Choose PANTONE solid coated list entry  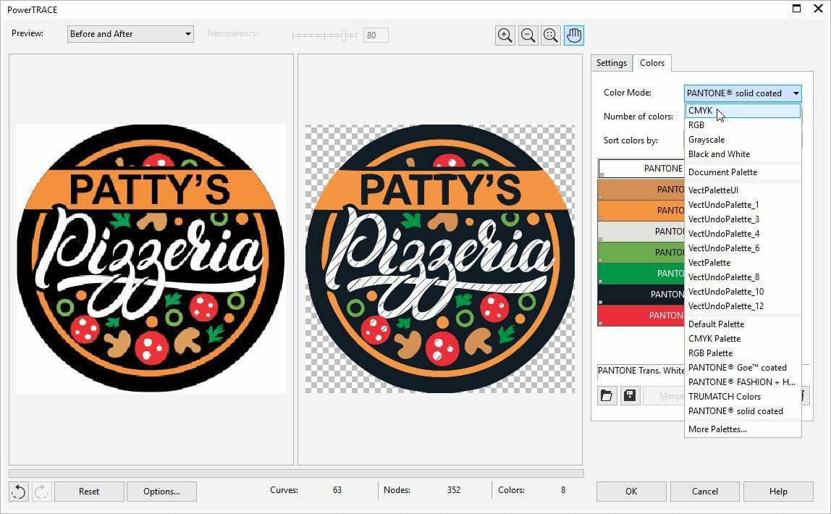click(743, 411)
